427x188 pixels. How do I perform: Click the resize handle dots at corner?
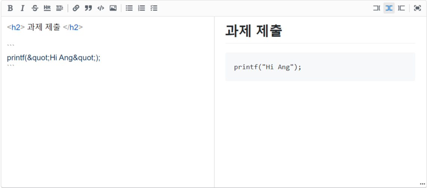423,184
